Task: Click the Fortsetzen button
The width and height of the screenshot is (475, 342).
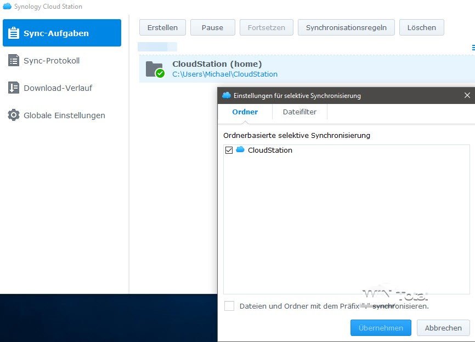Action: tap(266, 27)
